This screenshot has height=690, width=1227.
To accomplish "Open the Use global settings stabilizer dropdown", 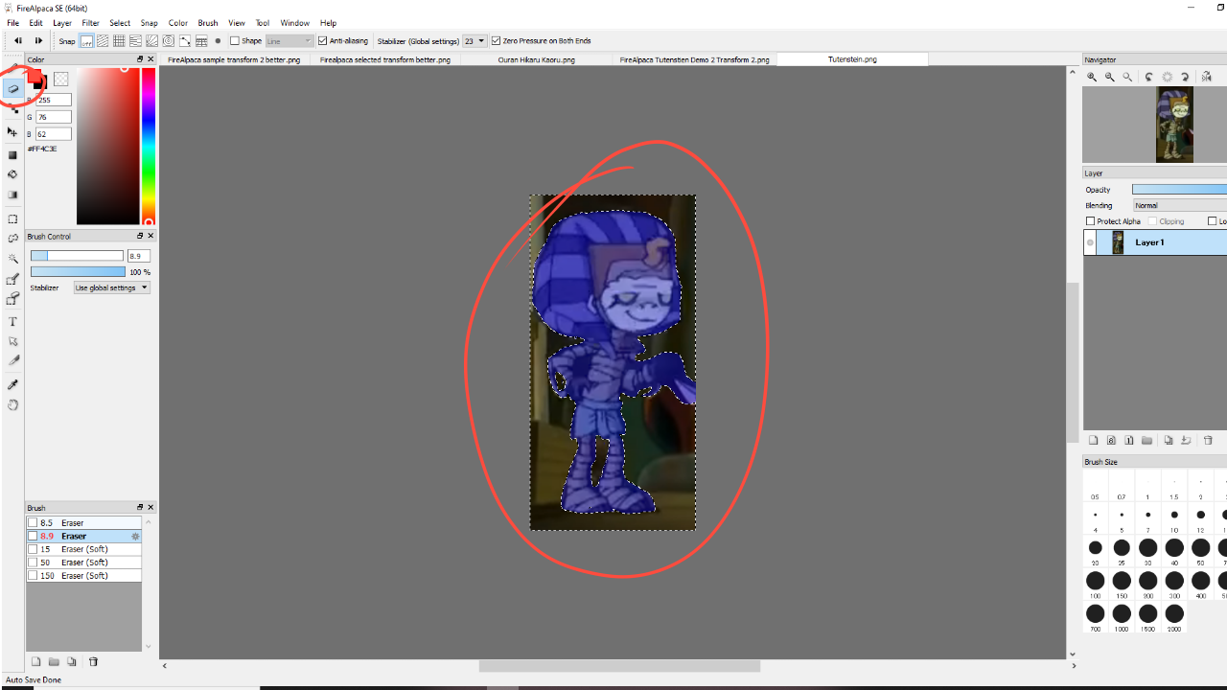I will click(112, 287).
